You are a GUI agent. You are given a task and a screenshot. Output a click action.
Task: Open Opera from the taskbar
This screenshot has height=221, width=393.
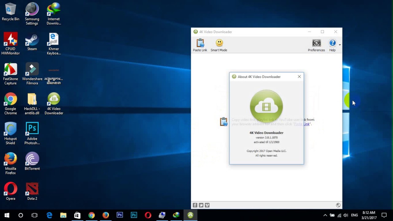coord(148,215)
